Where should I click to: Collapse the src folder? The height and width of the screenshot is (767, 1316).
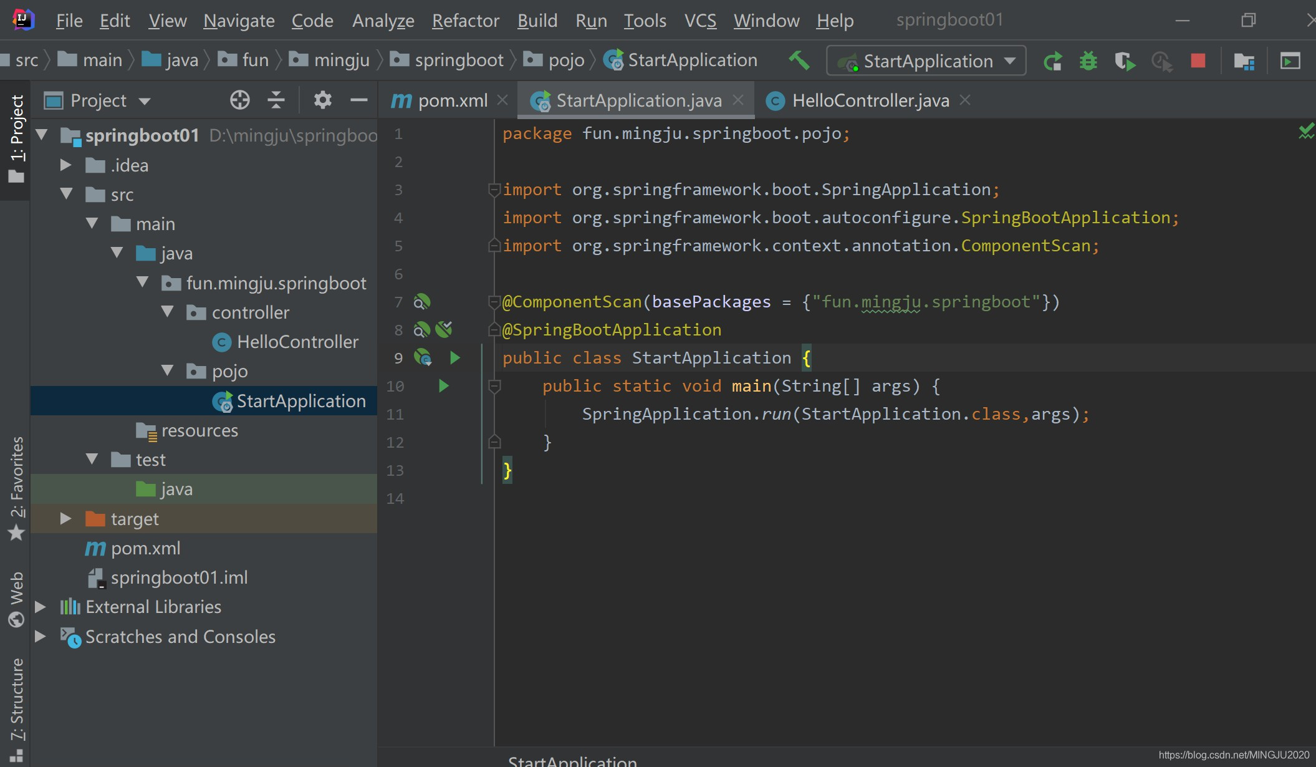pyautogui.click(x=67, y=193)
